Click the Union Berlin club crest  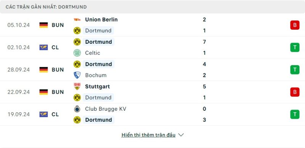pos(77,20)
